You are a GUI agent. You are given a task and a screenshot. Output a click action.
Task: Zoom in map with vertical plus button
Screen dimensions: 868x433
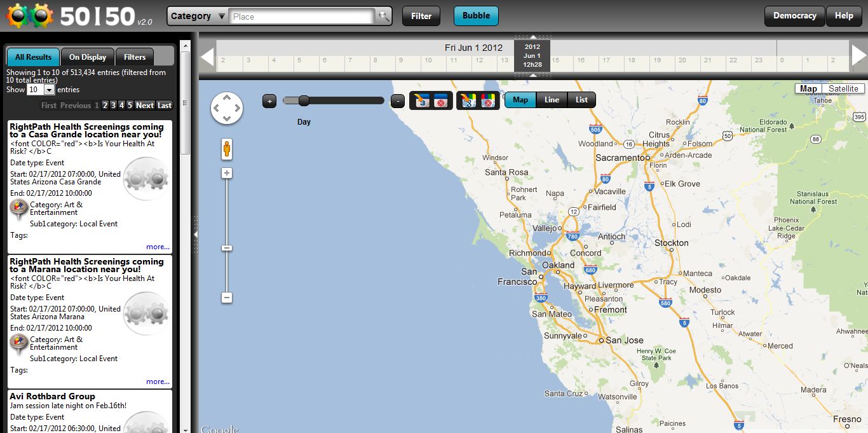(x=227, y=173)
